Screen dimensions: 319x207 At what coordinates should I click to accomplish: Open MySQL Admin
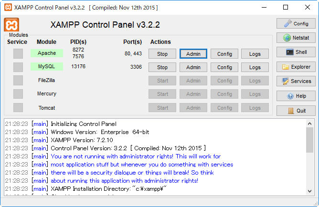pyautogui.click(x=193, y=67)
